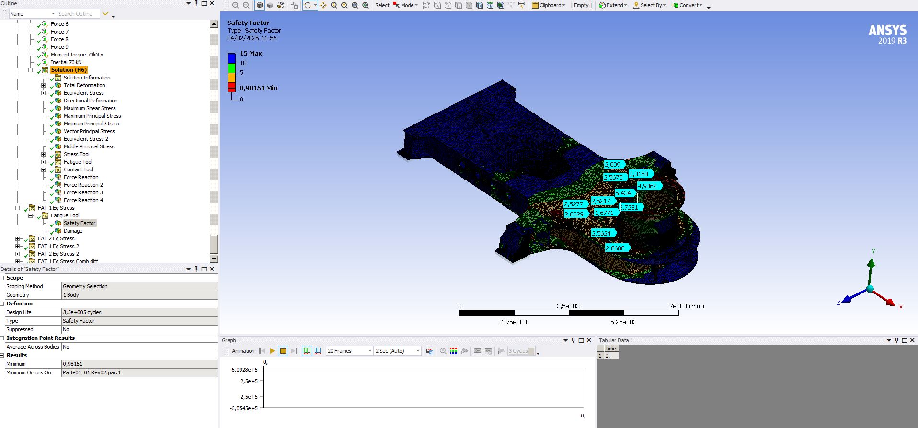Play the result animation
The image size is (918, 428).
272,351
